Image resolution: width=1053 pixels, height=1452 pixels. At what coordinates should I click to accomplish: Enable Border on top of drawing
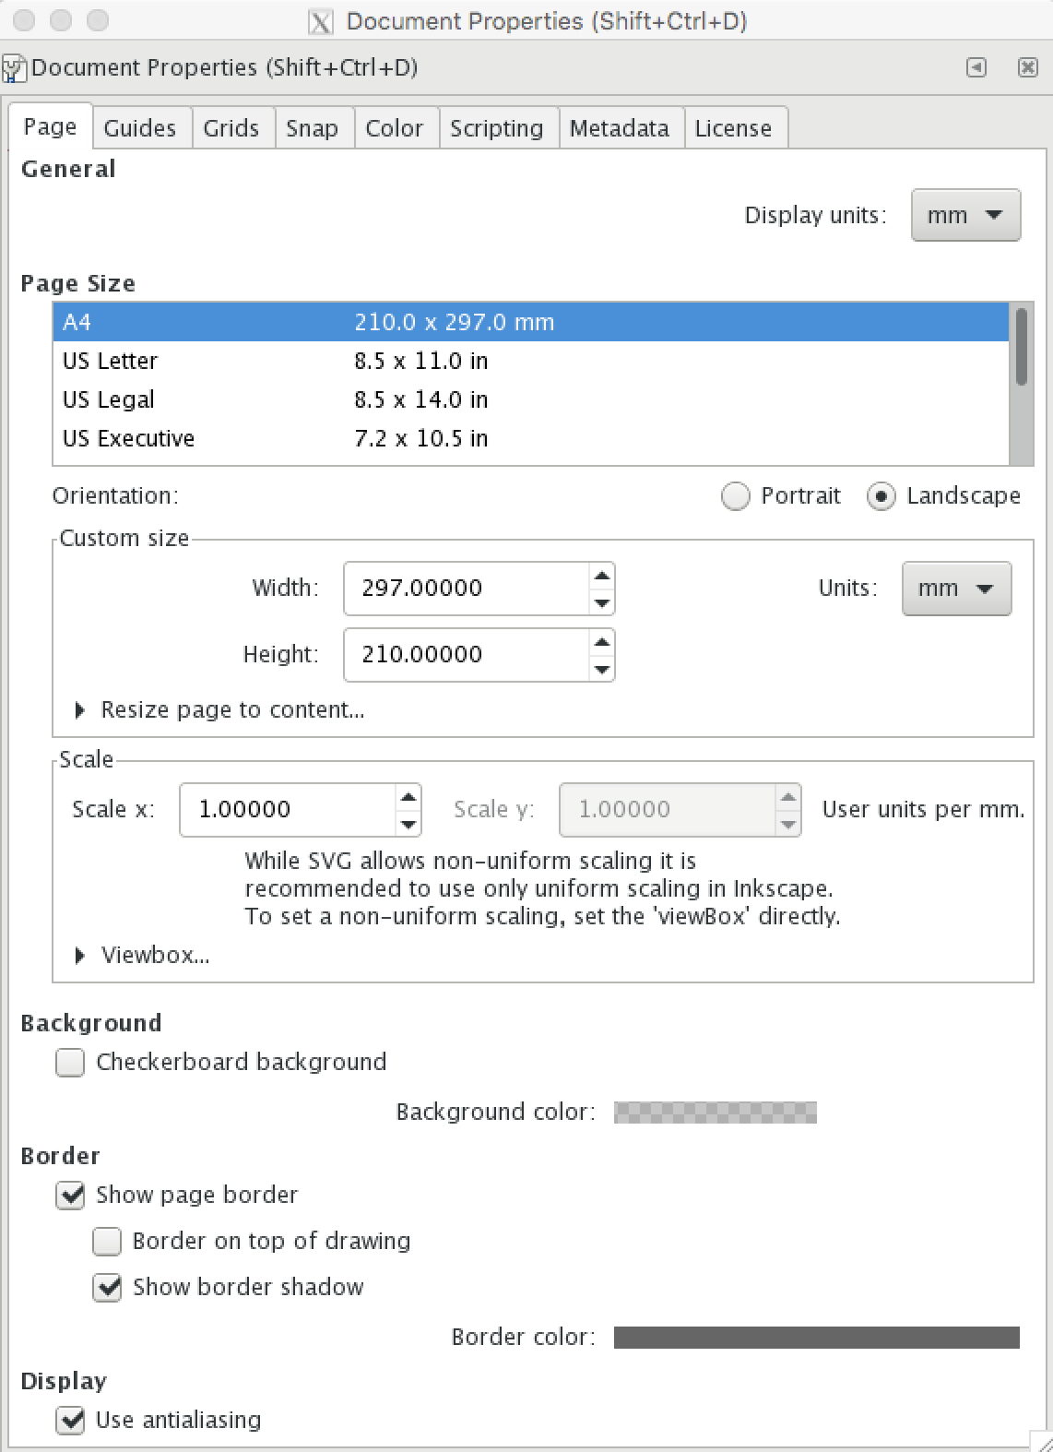click(107, 1242)
